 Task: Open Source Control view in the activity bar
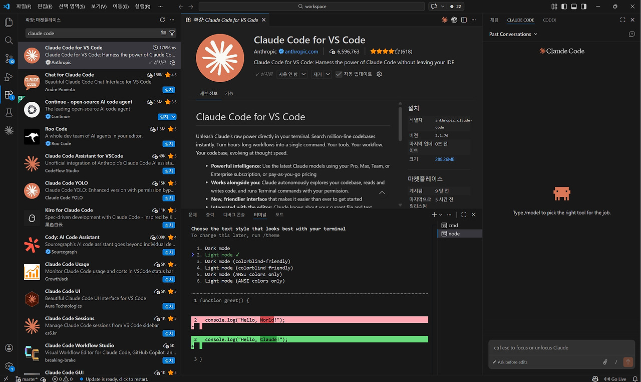click(9, 58)
